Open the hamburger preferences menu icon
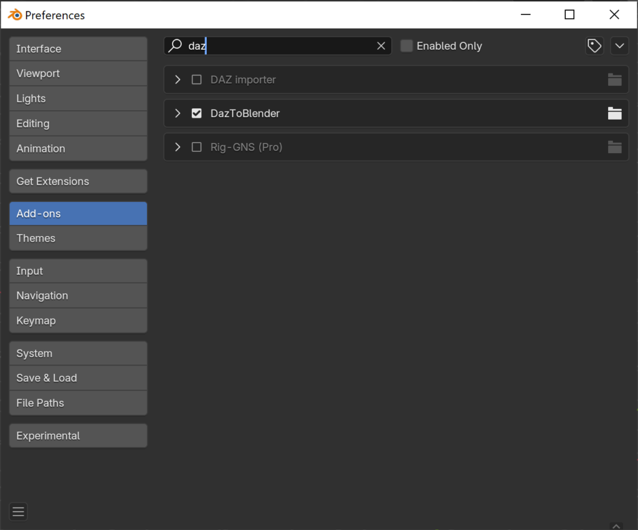Image resolution: width=638 pixels, height=530 pixels. [x=18, y=512]
